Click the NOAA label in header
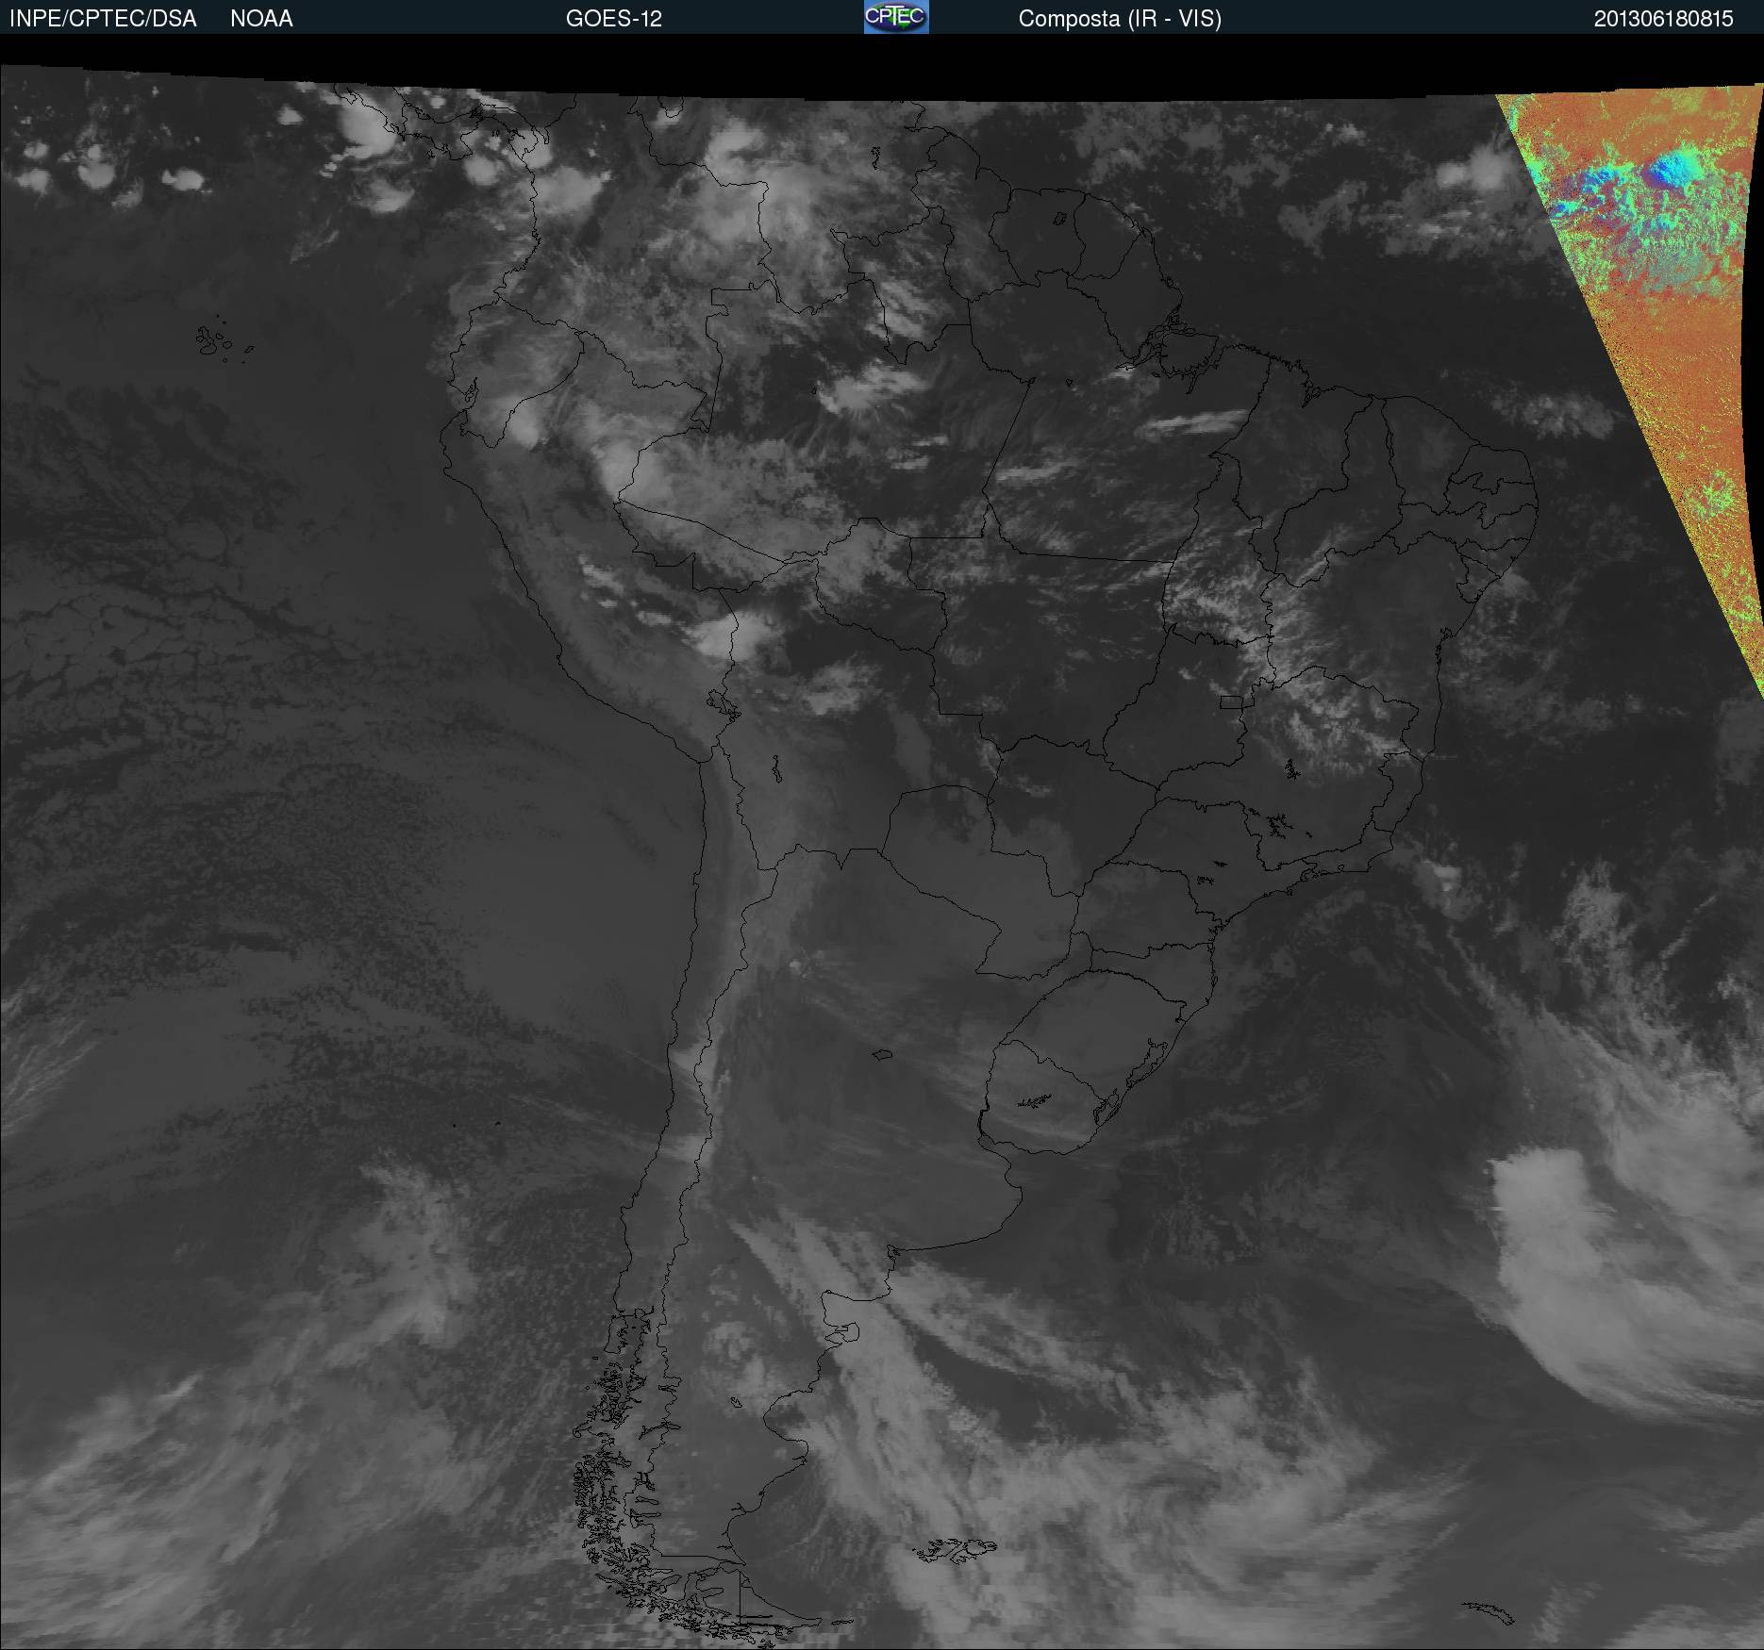Screen dimensions: 1764x1650 click(x=261, y=19)
